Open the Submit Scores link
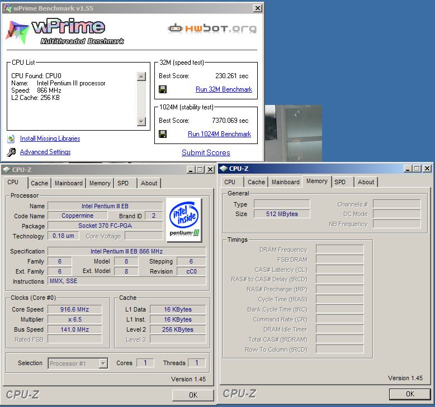The width and height of the screenshot is (435, 407). (206, 152)
